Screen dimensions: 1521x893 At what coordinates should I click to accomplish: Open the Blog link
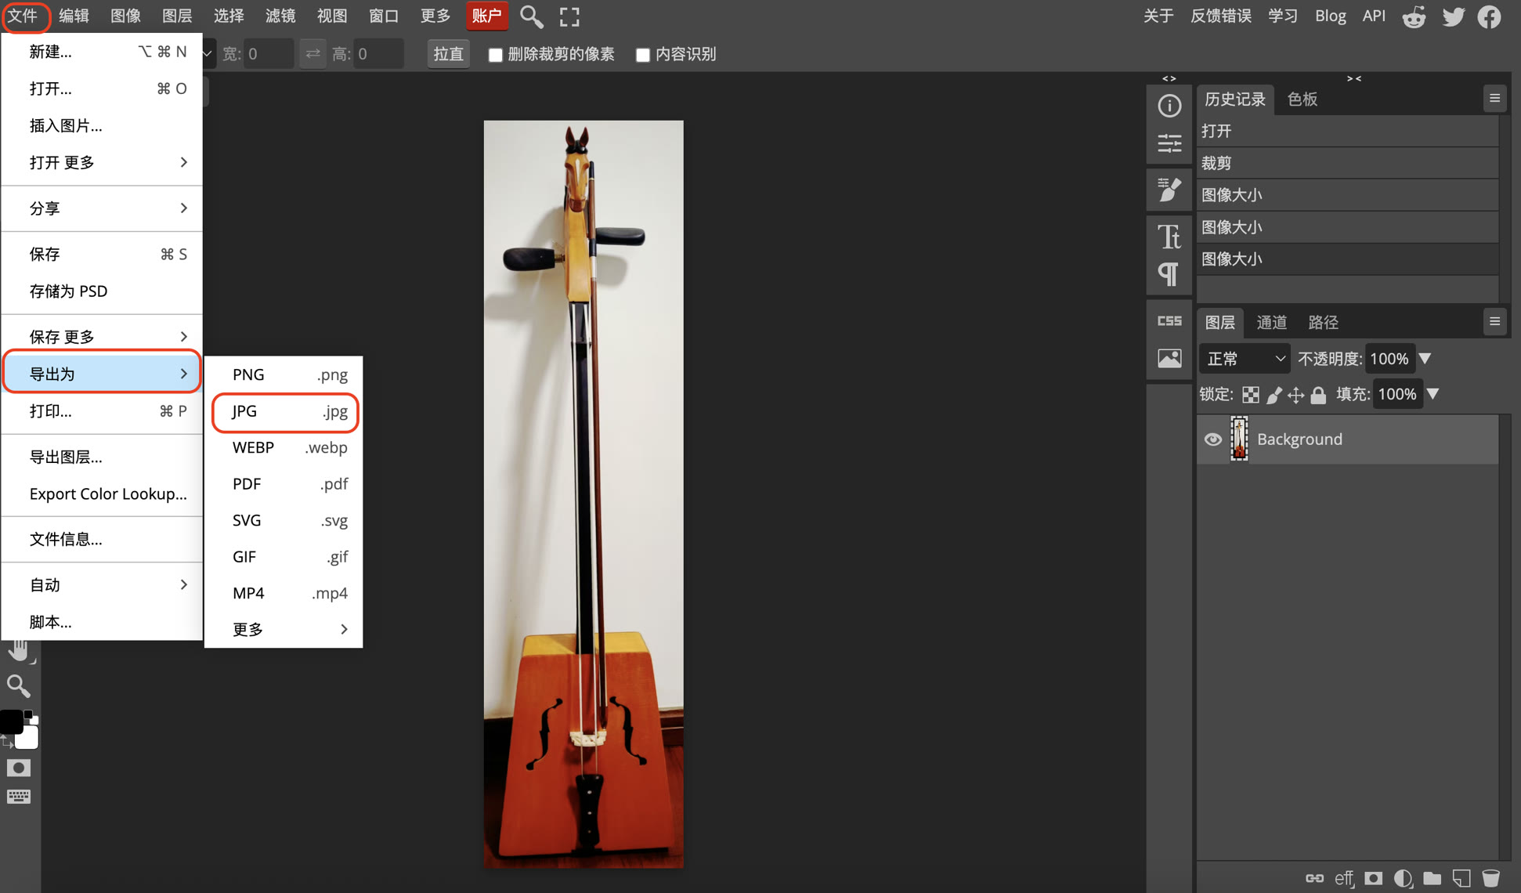tap(1331, 16)
